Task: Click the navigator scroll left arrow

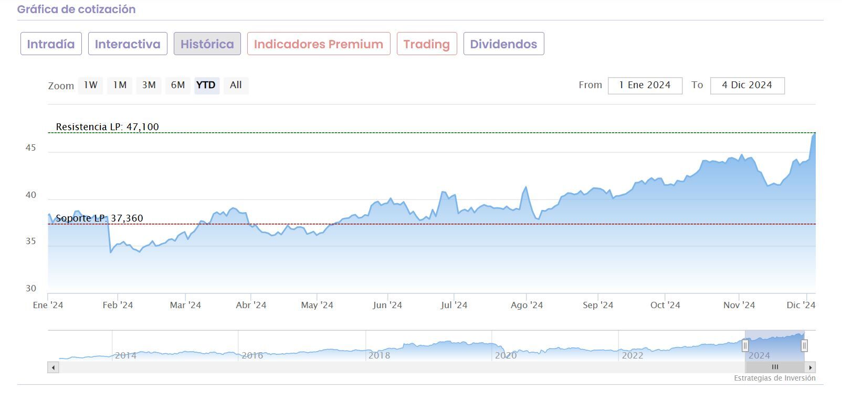Action: click(53, 367)
